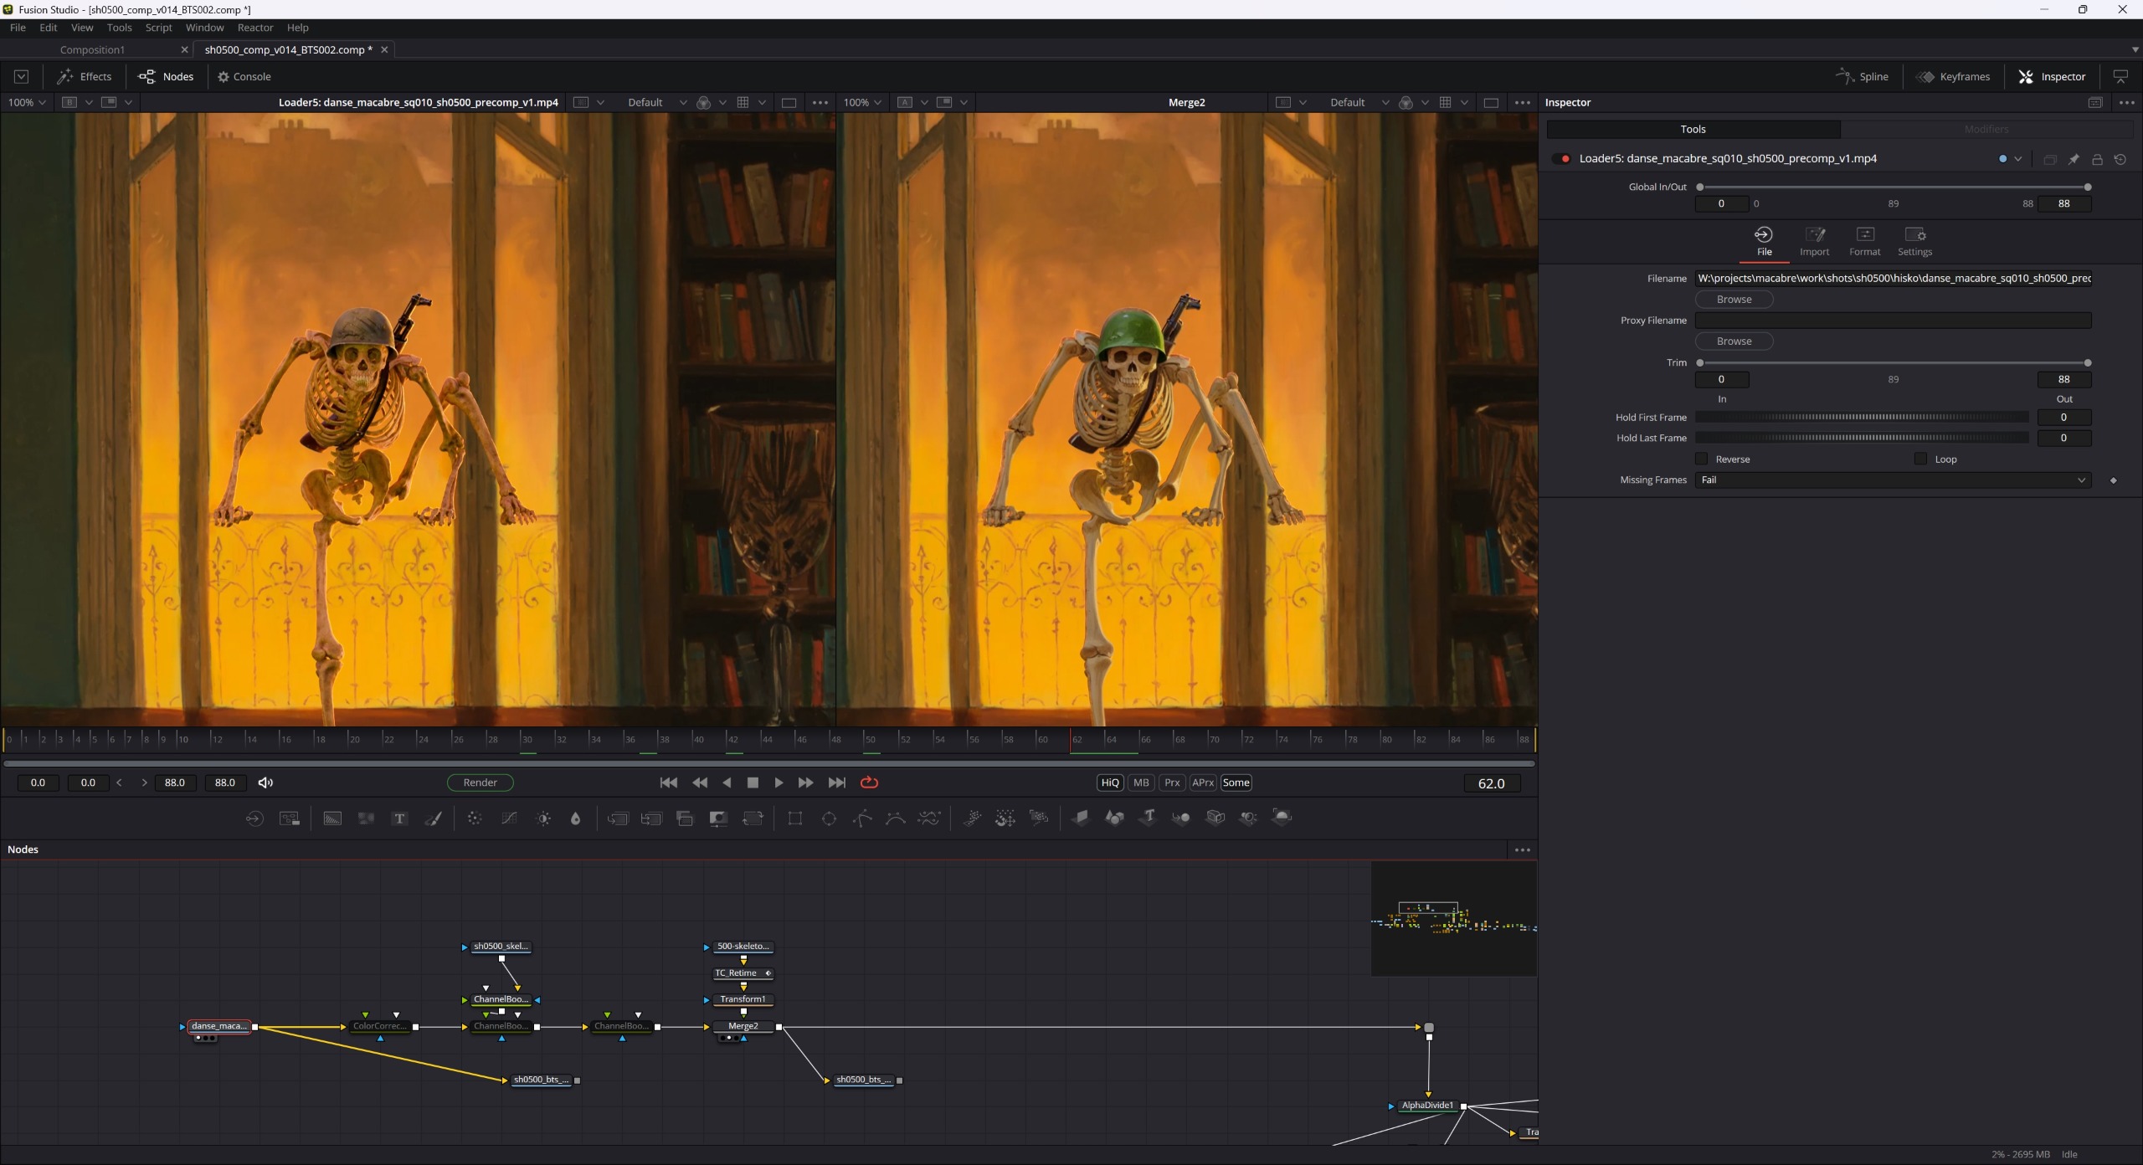Add a Brightness Contrast node from toolbar
Image resolution: width=2143 pixels, height=1165 pixels.
pos(543,819)
